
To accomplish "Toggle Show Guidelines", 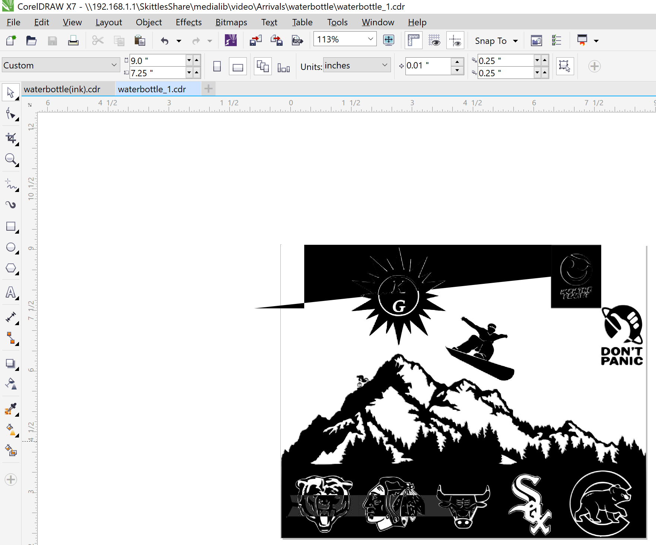I will pyautogui.click(x=455, y=40).
